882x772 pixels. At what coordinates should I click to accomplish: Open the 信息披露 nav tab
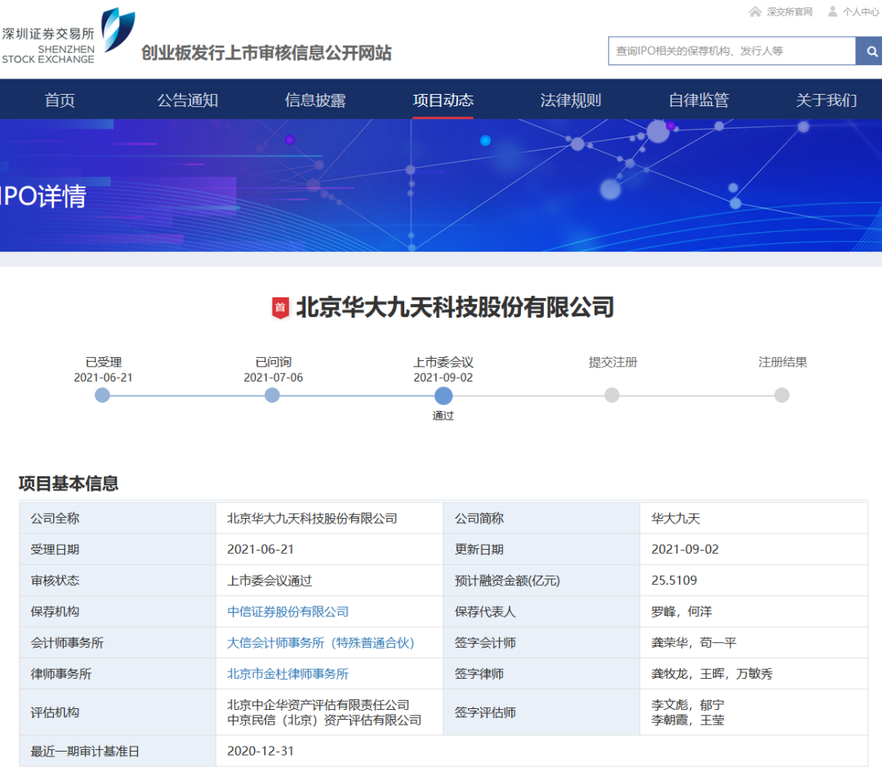315,100
